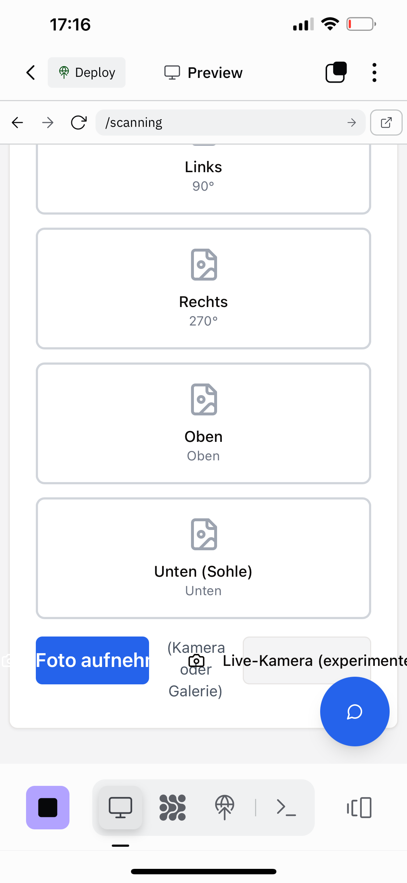Submit URL with the address bar arrow
407x883 pixels.
point(352,123)
